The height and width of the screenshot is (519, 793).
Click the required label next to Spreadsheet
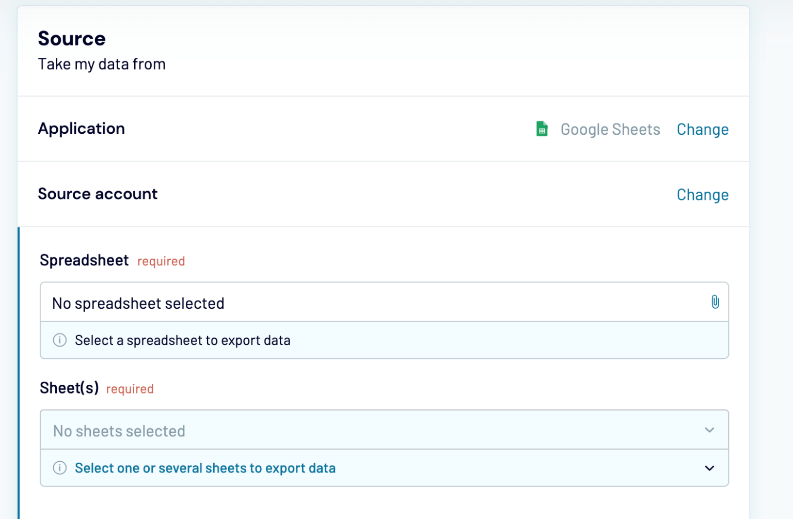tap(161, 261)
